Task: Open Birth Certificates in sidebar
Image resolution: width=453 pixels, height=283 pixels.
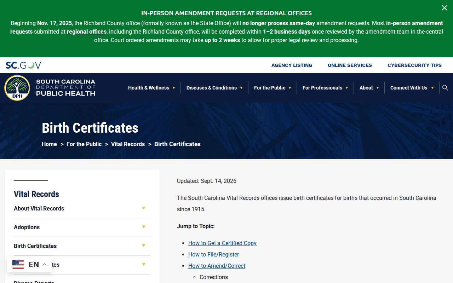Action: pyautogui.click(x=35, y=246)
